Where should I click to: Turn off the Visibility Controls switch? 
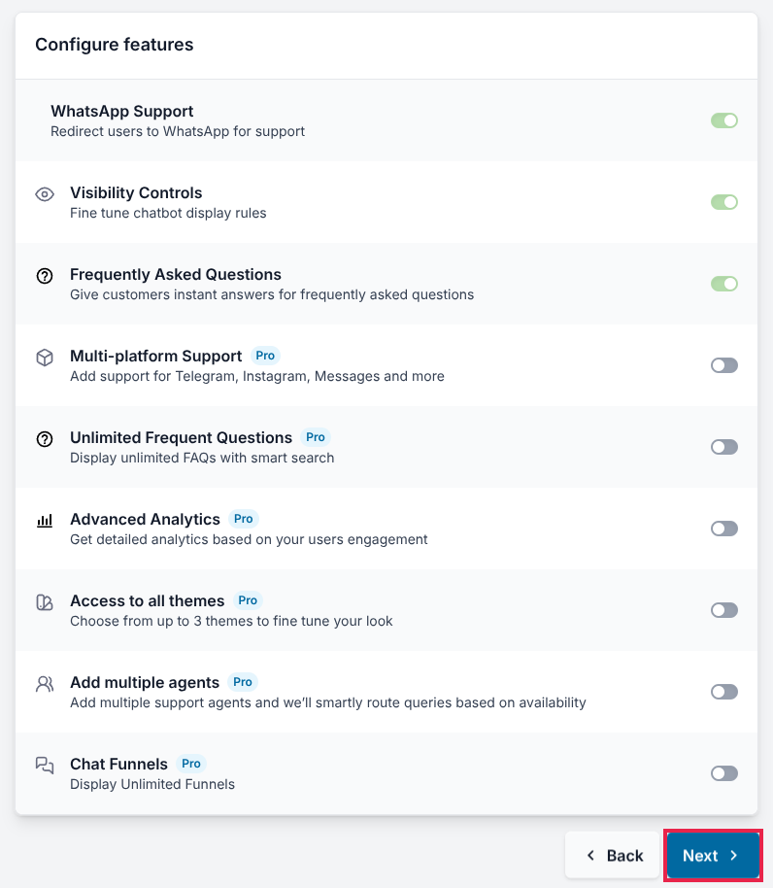coord(724,202)
